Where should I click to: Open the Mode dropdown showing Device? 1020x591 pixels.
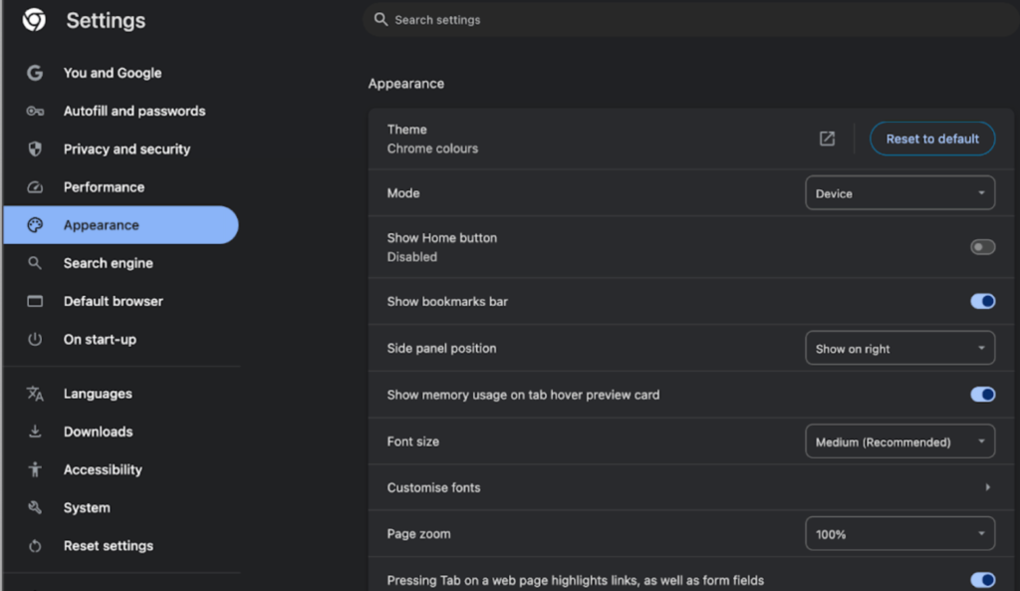pyautogui.click(x=899, y=193)
